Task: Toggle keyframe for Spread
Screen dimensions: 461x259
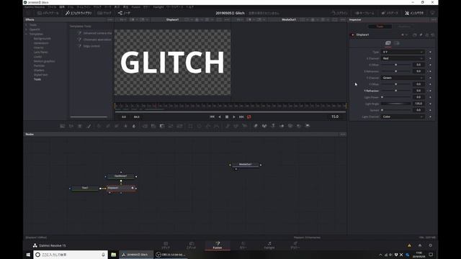Action: 430,110
